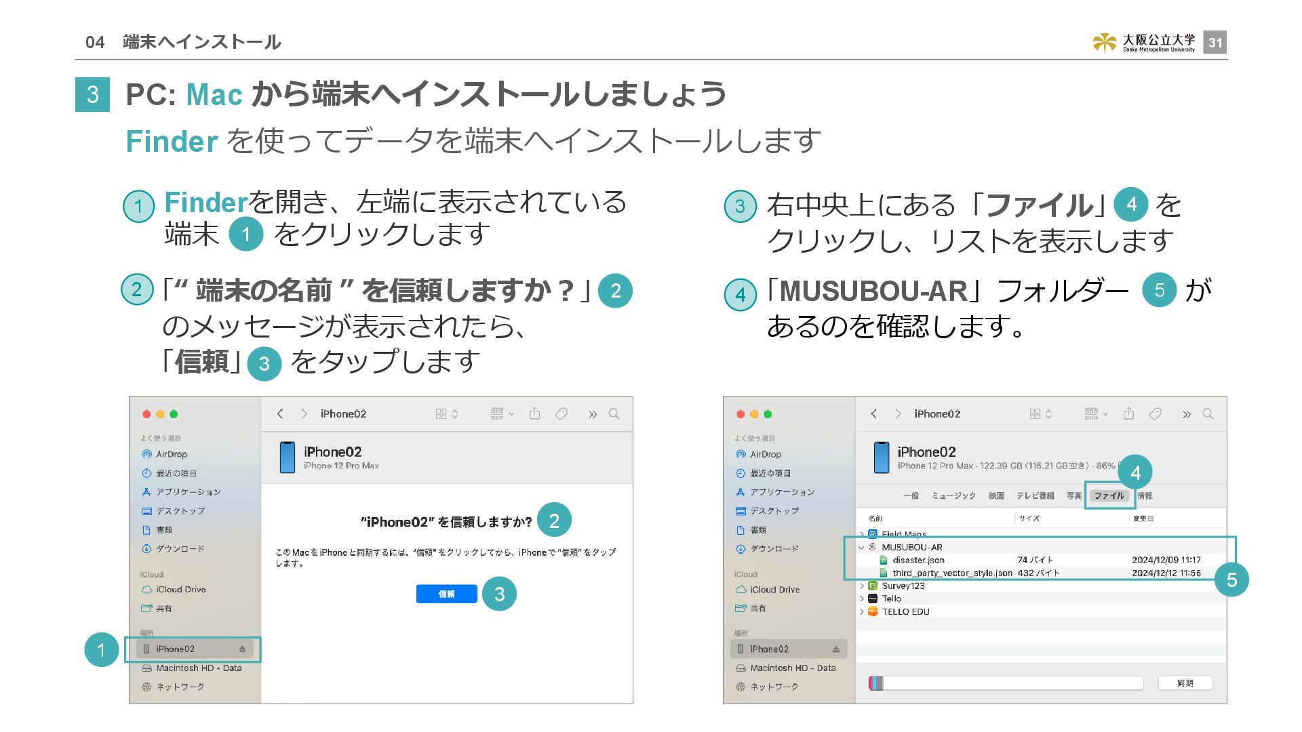Viewport: 1302px width, 732px height.
Task: Show more toolbar items in left Finder window
Action: tap(593, 414)
